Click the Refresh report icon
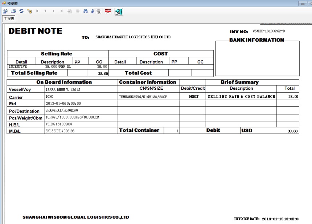This screenshot has width=312, height=224. click(x=21, y=11)
